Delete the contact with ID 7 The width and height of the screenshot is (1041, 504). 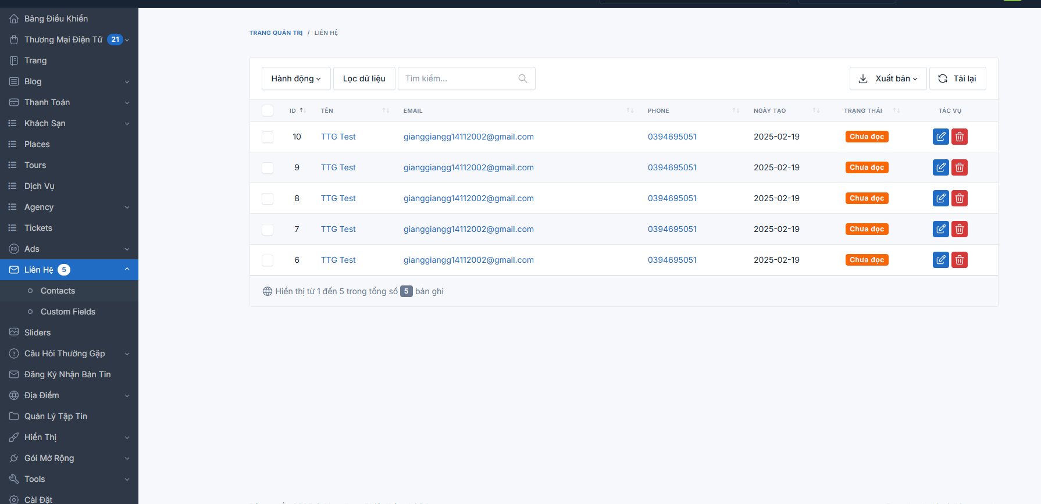pos(960,229)
